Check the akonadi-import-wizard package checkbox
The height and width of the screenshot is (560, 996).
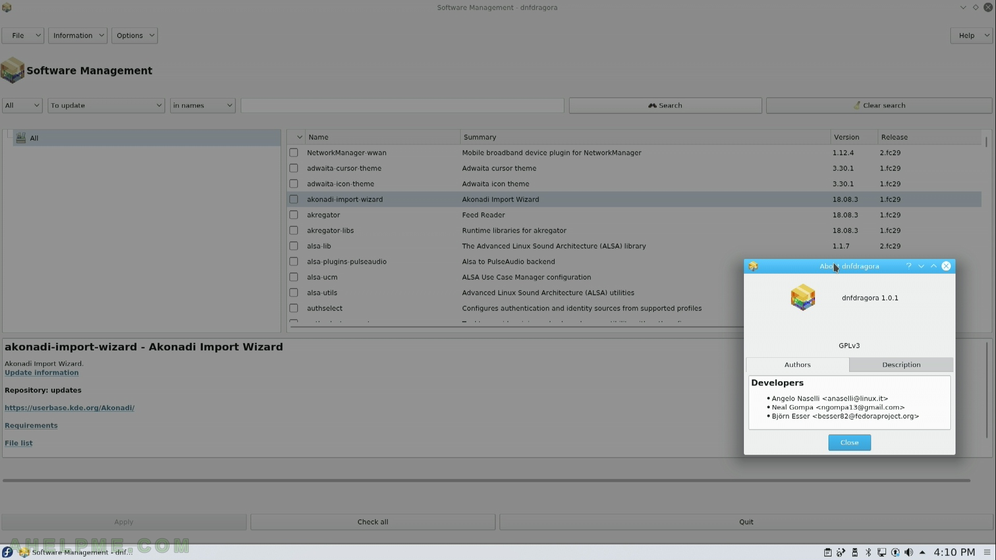(294, 199)
